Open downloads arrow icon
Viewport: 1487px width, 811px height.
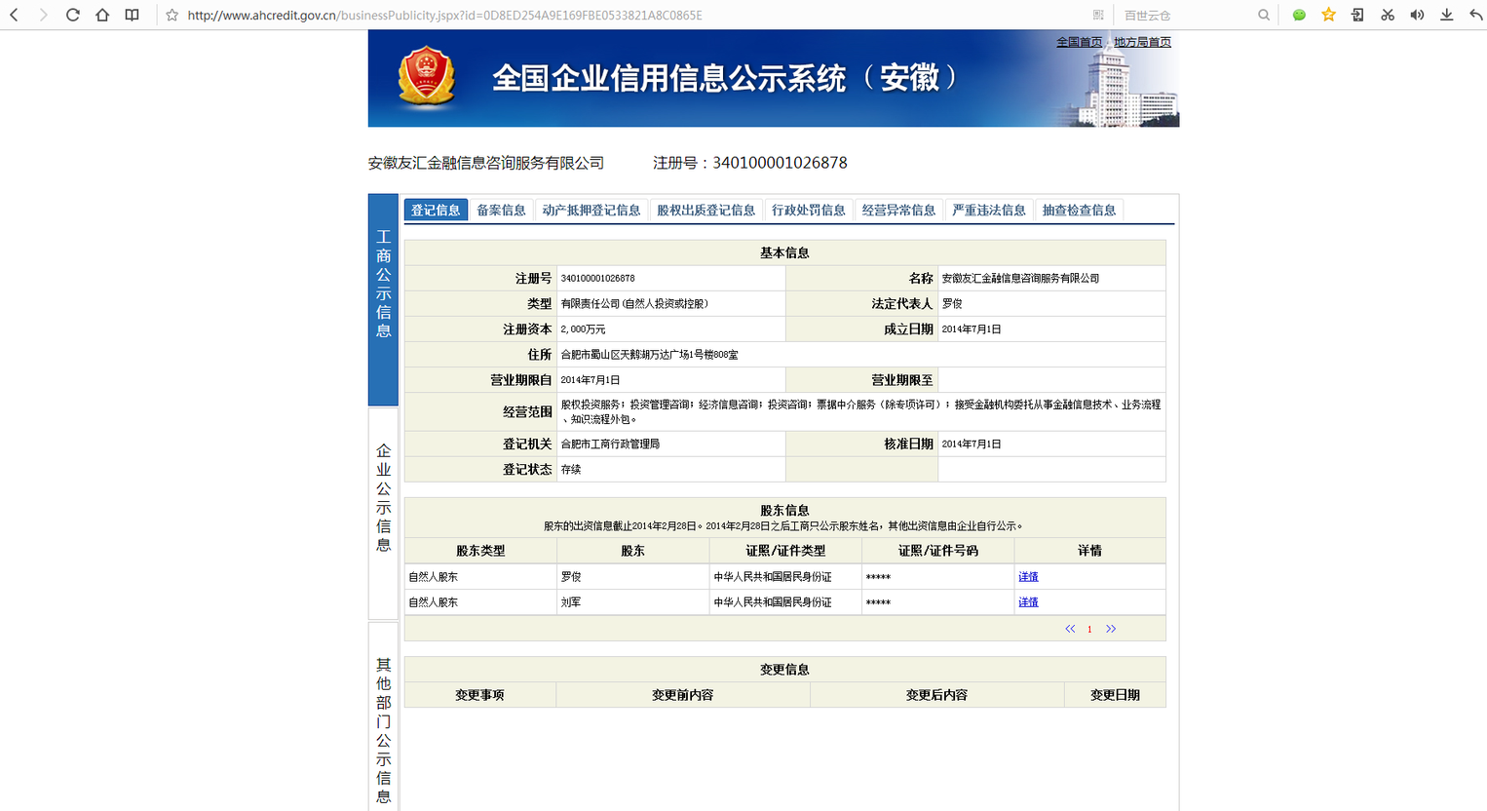pyautogui.click(x=1446, y=15)
